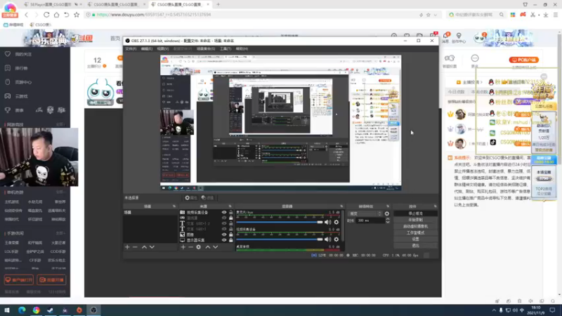Image resolution: width=562 pixels, height=316 pixels.
Task: Add a new source with plus icon
Action: 183,247
